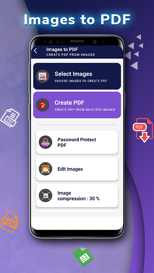The width and height of the screenshot is (154, 273).
Task: Click the Images to PDF header title
Action: coord(62,49)
